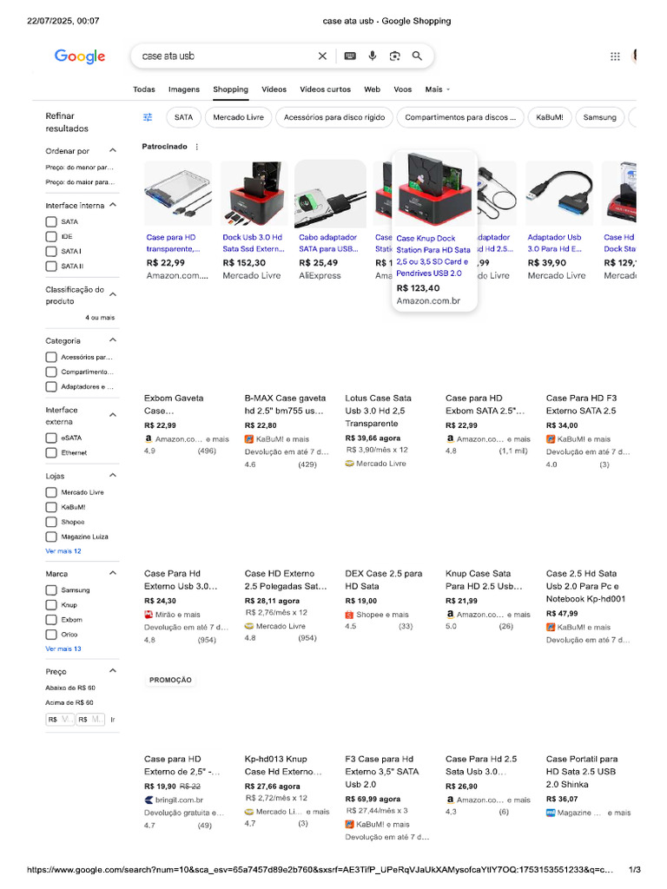The image size is (667, 889).
Task: Open the filter sliders icon before SATA chip
Action: click(x=148, y=117)
